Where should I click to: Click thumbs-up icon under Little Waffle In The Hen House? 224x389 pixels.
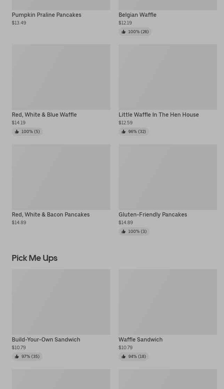[x=123, y=132]
